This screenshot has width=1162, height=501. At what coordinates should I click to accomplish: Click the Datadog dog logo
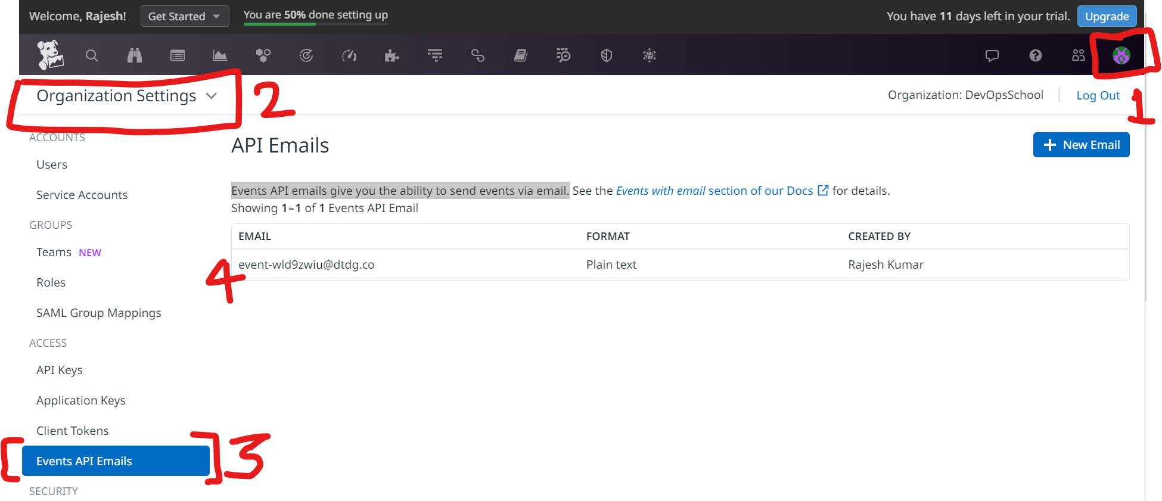coord(50,55)
